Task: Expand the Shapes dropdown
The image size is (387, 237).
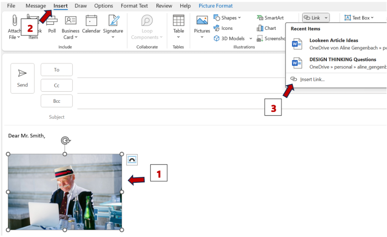Action: [x=239, y=18]
